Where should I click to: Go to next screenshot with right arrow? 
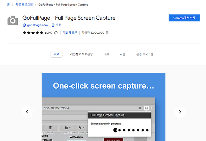click(x=180, y=112)
